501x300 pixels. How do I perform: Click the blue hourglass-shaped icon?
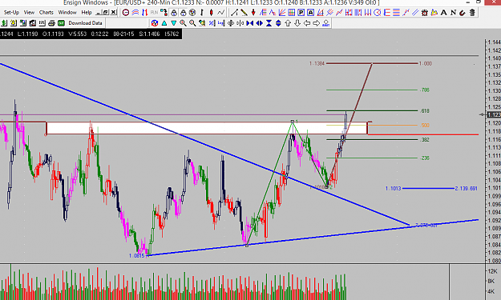(269, 23)
